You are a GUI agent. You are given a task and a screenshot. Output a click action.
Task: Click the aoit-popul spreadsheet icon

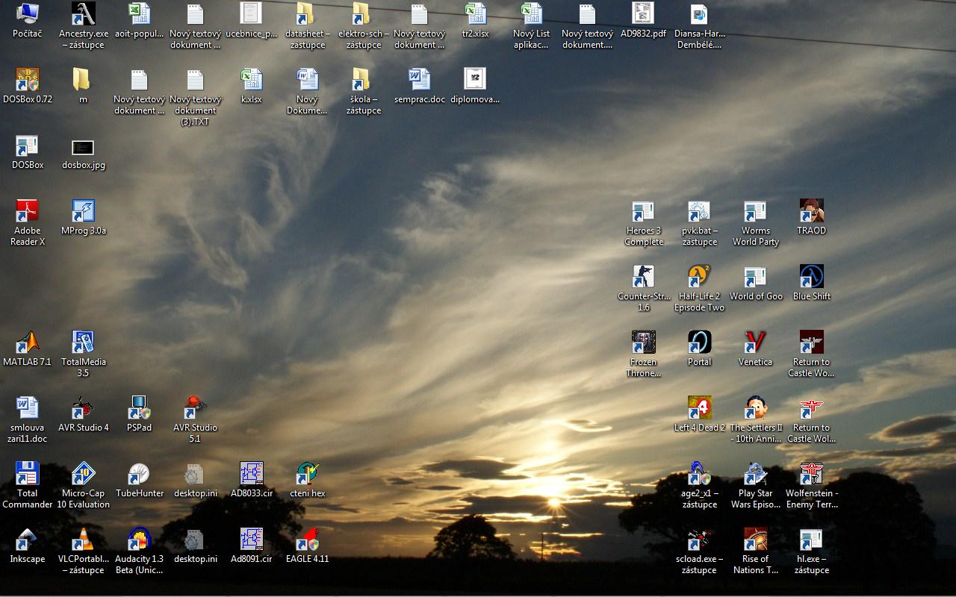(139, 14)
